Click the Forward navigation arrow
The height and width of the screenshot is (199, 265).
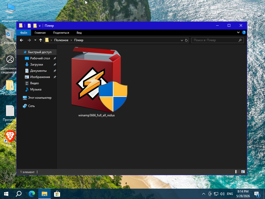click(x=29, y=40)
